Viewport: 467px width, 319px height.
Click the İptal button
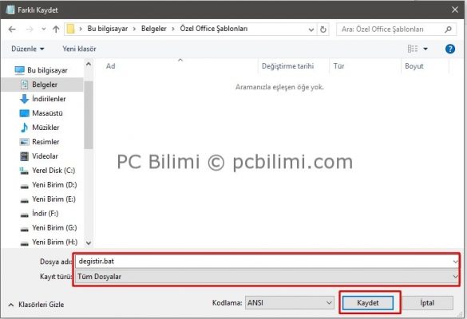click(x=427, y=303)
